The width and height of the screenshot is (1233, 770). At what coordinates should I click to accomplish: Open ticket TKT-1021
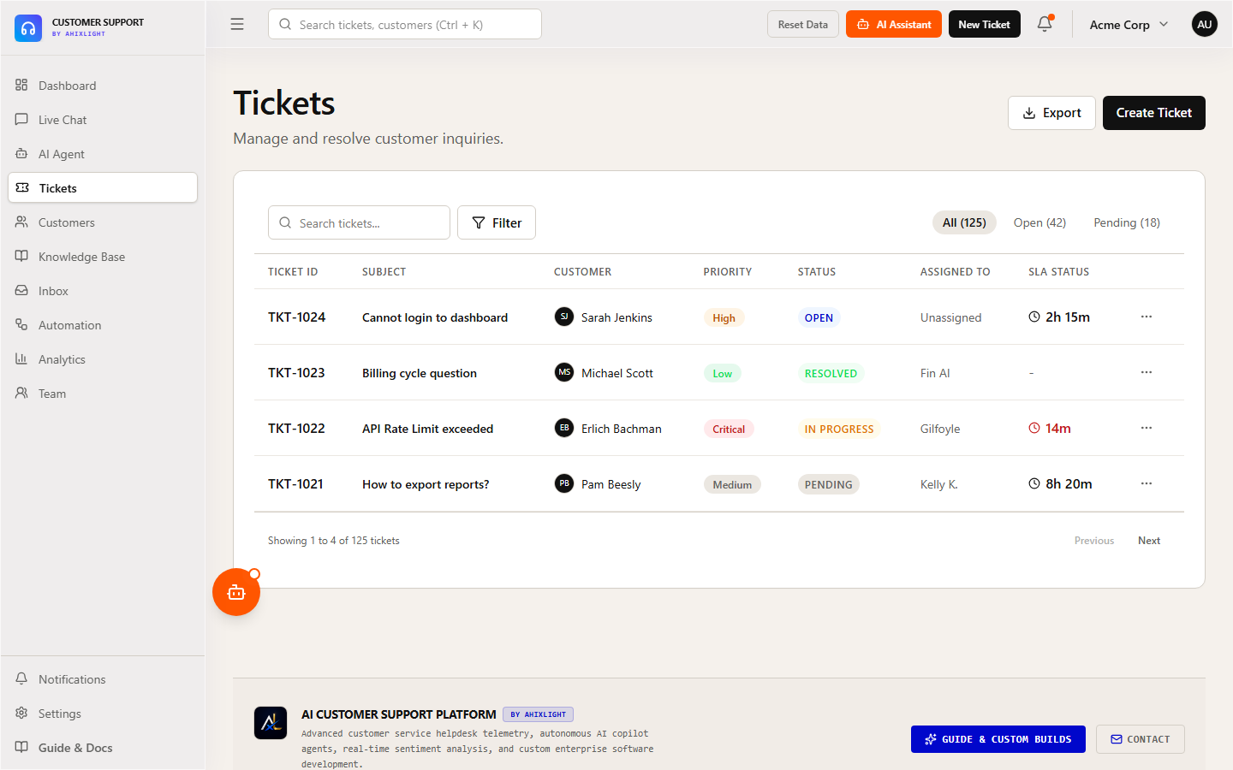click(x=295, y=484)
